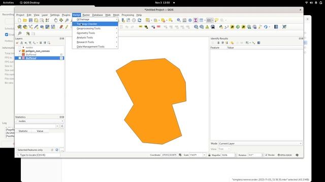325x182 pixels.
Task: Click the yellow warning triangle toolbar icon
Action: (207, 27)
